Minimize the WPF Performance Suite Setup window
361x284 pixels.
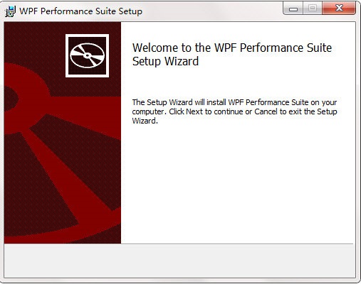point(293,9)
